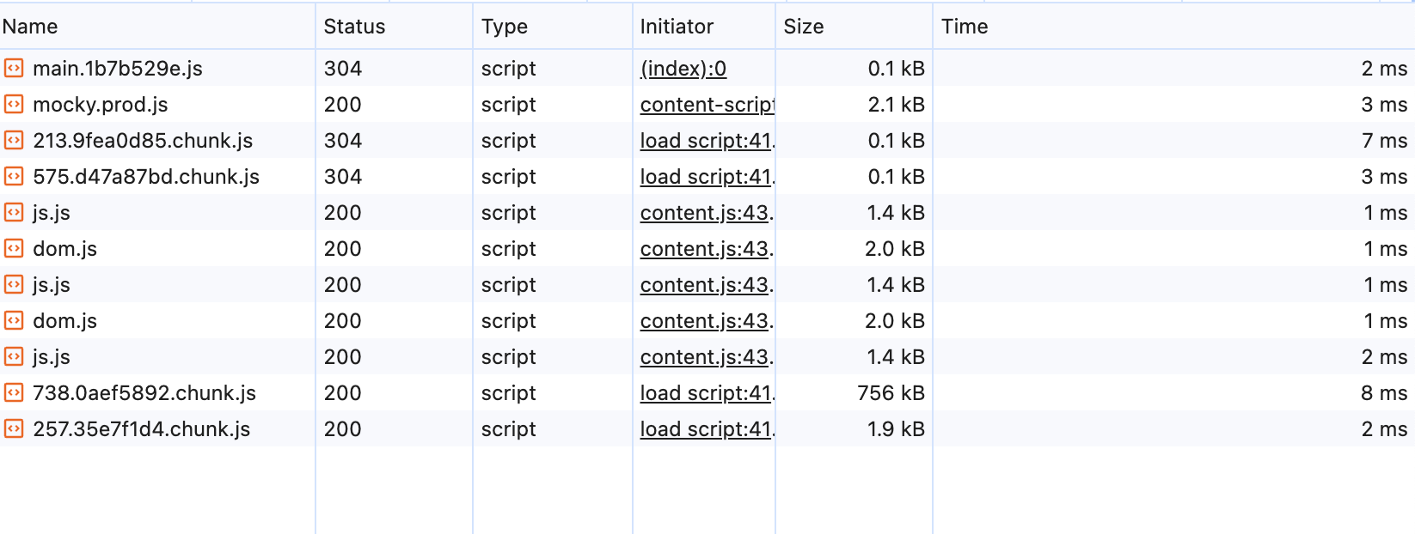Viewport: 1415px width, 534px height.
Task: Open load script:41 initiator of 257.35e7f1d4.chunk.js
Action: click(x=706, y=429)
